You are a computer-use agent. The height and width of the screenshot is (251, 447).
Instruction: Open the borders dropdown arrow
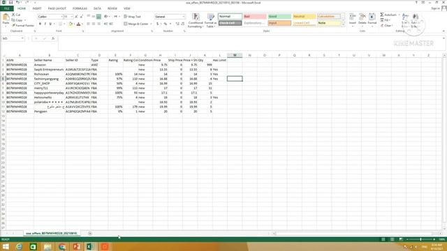[x=64, y=24]
